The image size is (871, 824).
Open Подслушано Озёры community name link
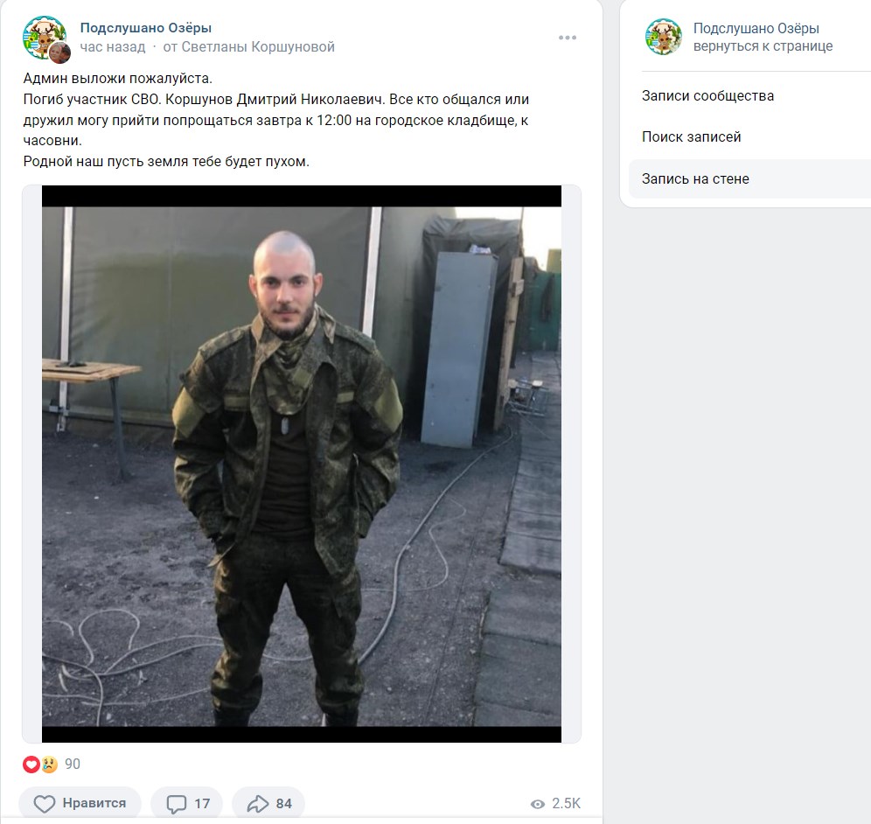click(145, 28)
